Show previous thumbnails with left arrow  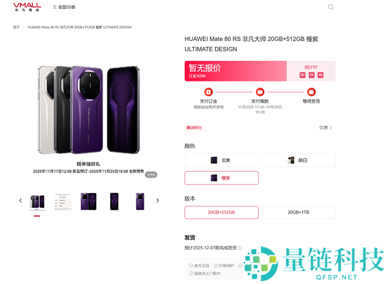tap(20, 201)
